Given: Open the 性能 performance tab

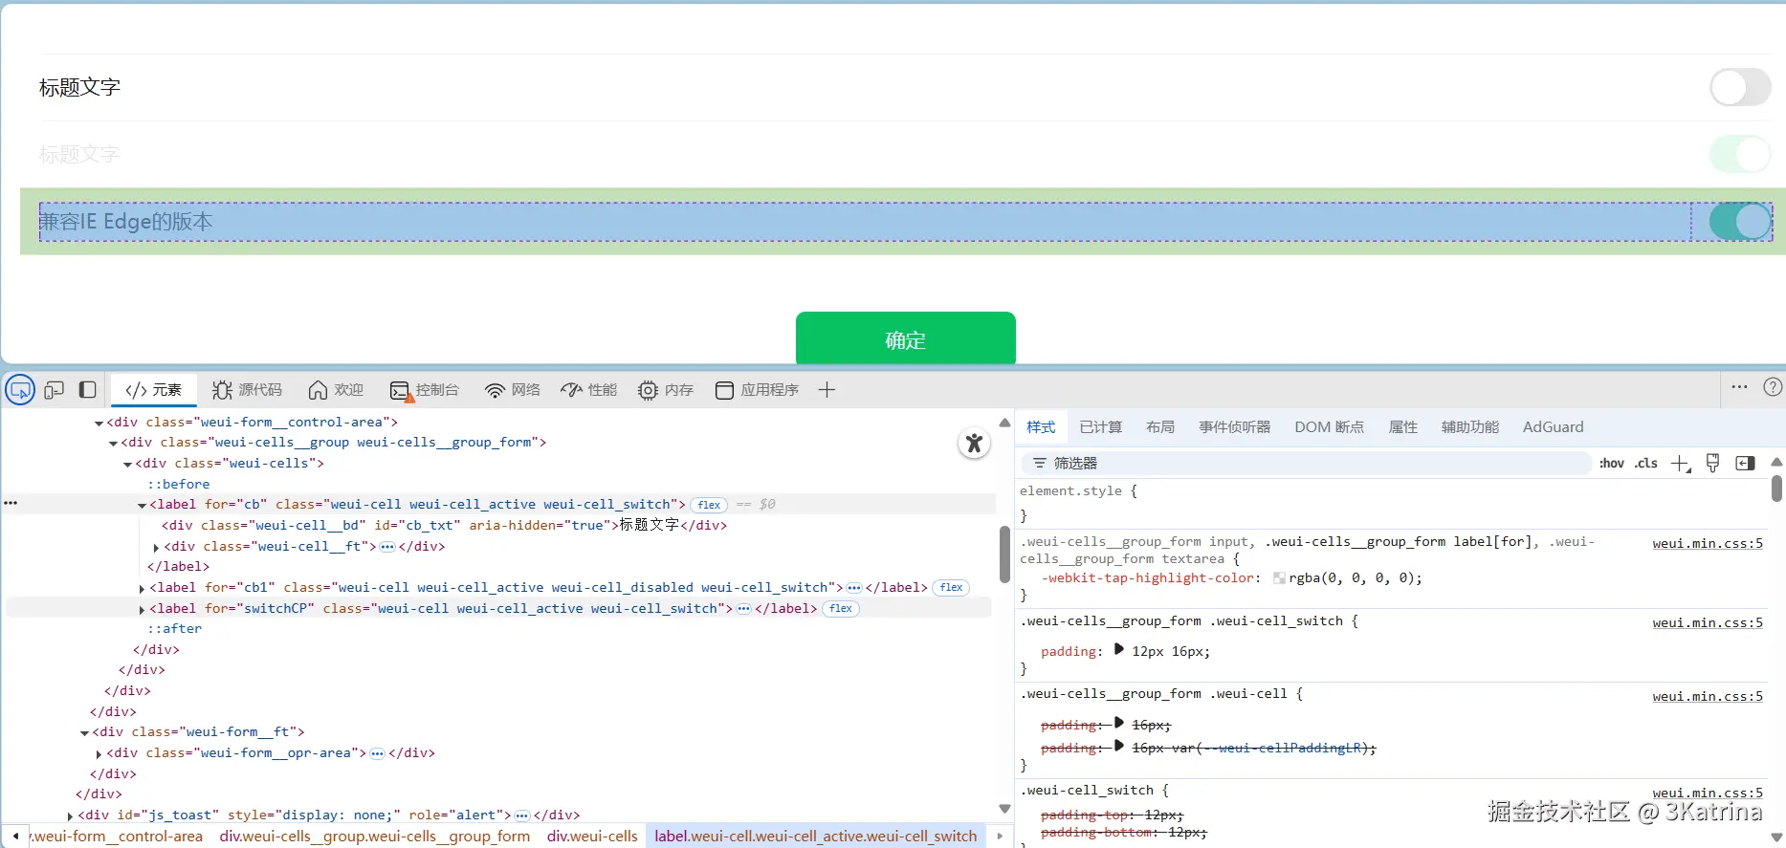Looking at the screenshot, I should click(588, 390).
